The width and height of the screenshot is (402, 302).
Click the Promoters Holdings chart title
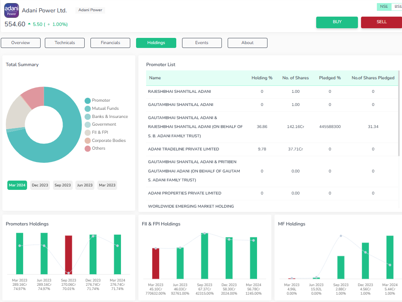click(27, 224)
